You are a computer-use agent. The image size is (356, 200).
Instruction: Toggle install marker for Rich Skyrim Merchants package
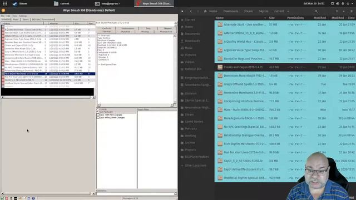(x=3, y=74)
